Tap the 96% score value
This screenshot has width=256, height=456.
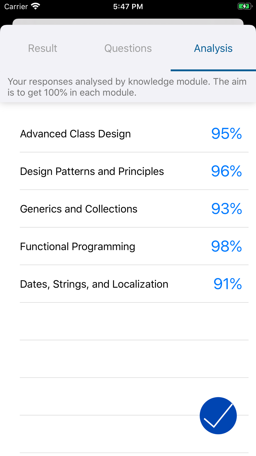tap(227, 171)
